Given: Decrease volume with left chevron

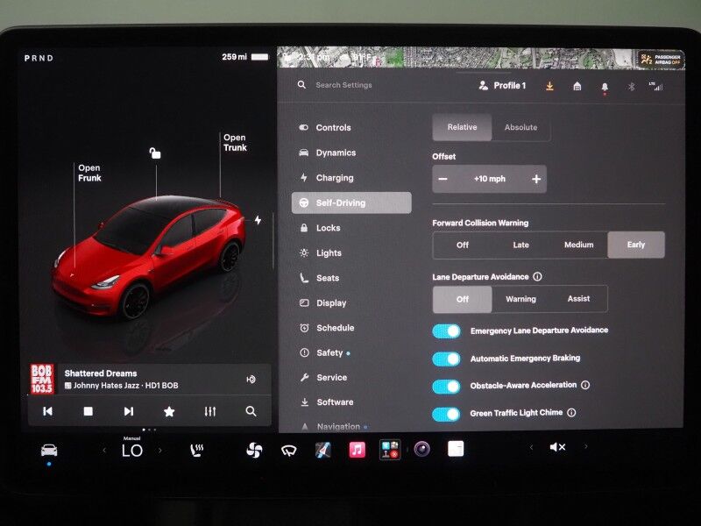Looking at the screenshot, I should (531, 447).
